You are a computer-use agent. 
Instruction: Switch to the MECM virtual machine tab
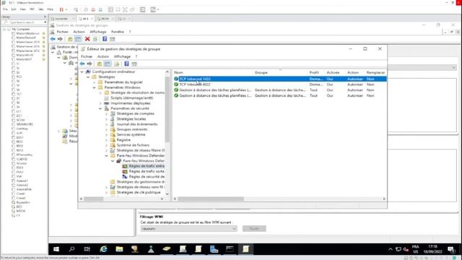click(104, 19)
